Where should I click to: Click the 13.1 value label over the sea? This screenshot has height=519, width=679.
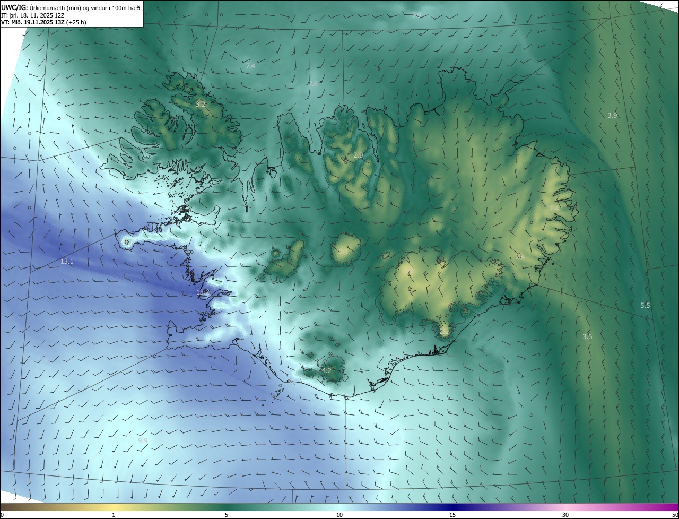(x=67, y=262)
